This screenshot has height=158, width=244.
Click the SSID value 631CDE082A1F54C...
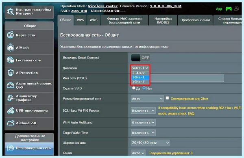pyautogui.click(x=108, y=11)
